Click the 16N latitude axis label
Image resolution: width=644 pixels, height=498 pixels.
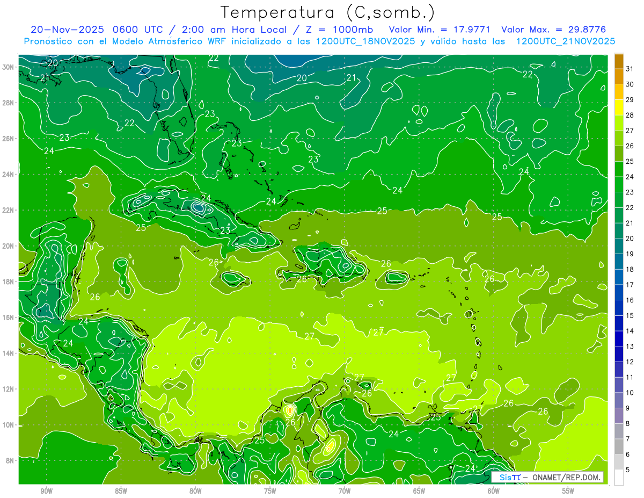click(x=8, y=317)
